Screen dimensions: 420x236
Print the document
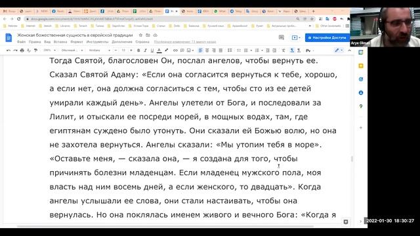(22, 50)
